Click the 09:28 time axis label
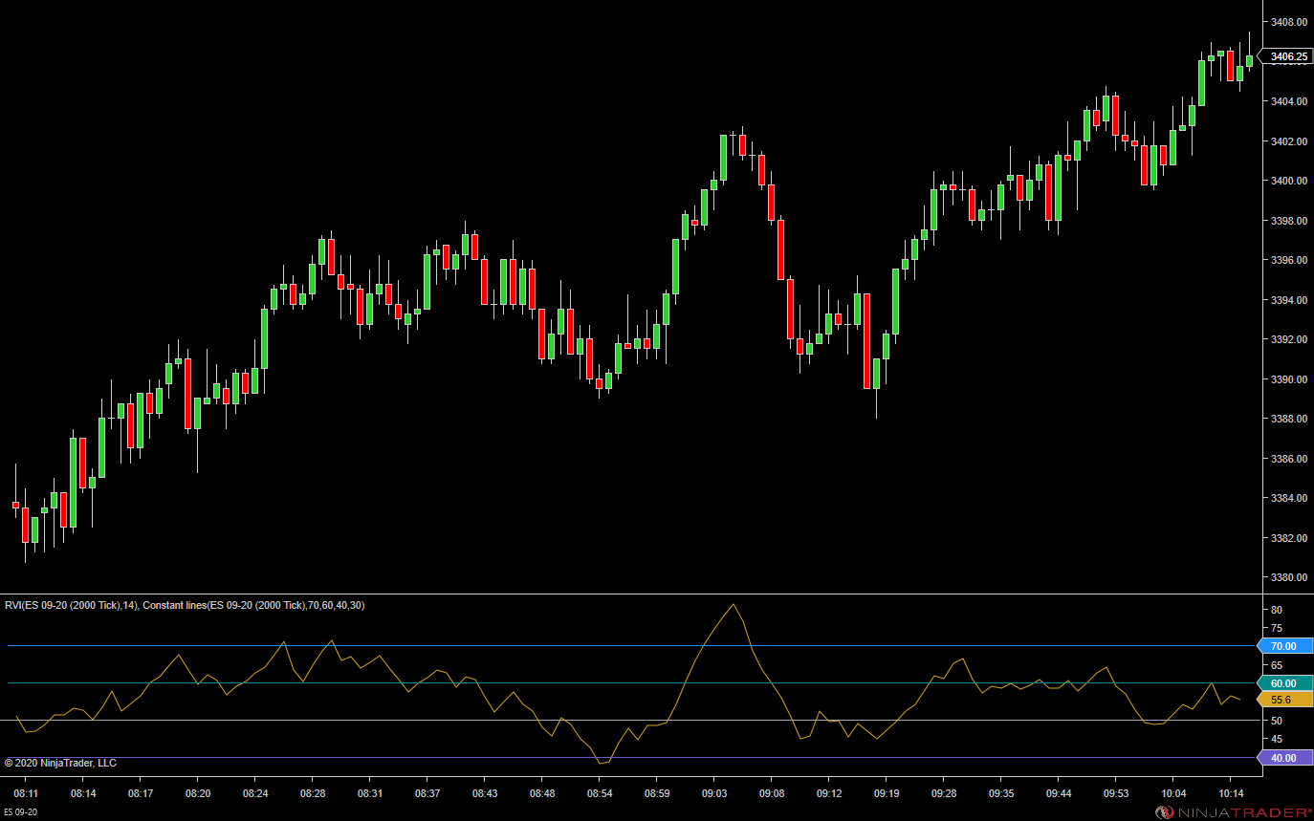Image resolution: width=1314 pixels, height=821 pixels. [944, 794]
